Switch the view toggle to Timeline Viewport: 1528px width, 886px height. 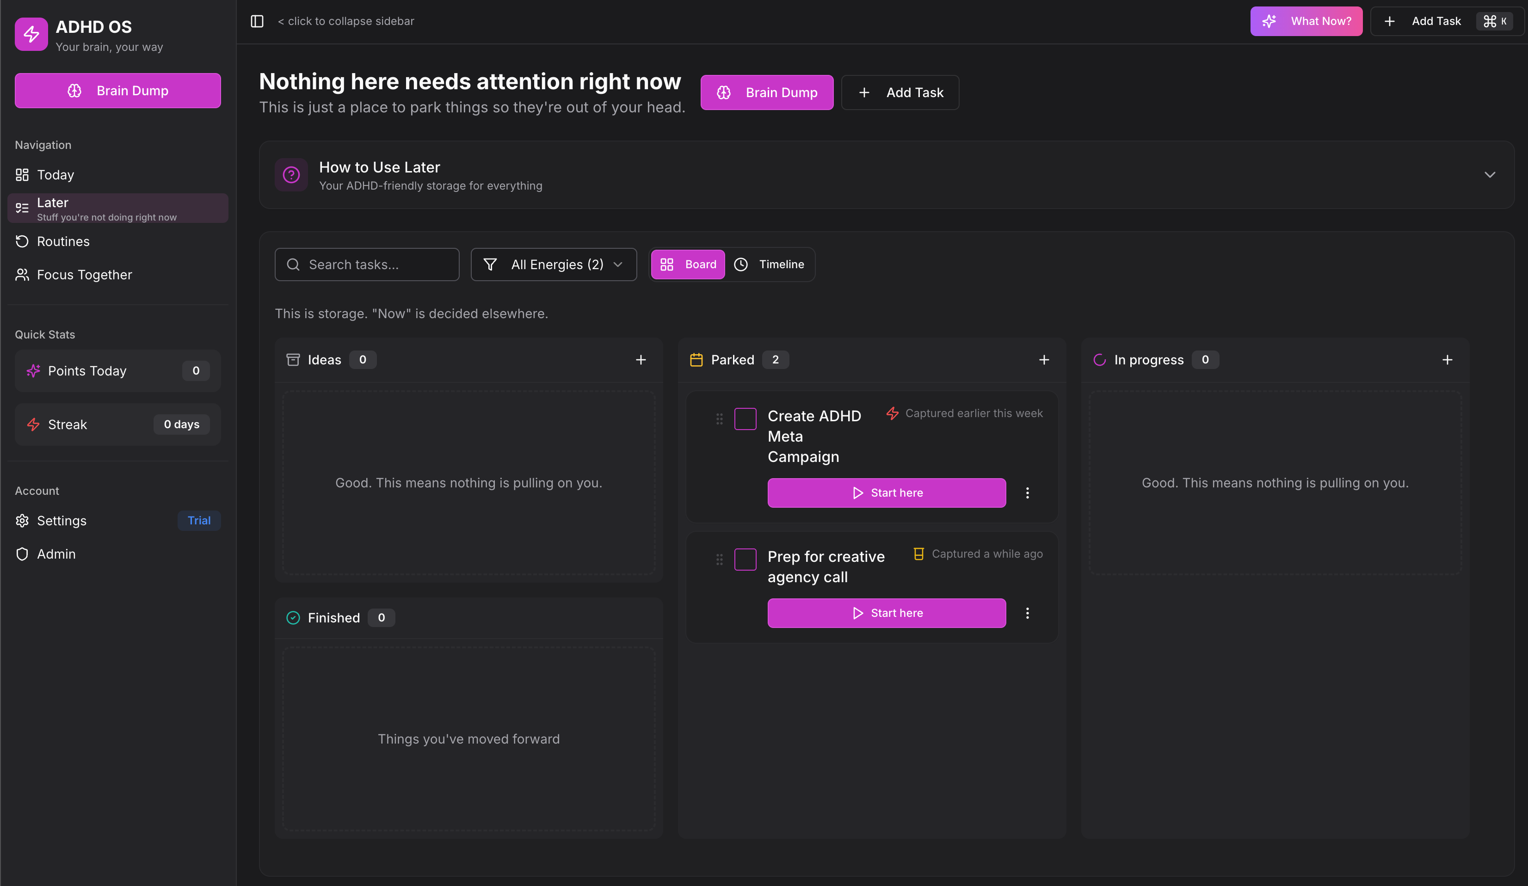click(x=770, y=265)
